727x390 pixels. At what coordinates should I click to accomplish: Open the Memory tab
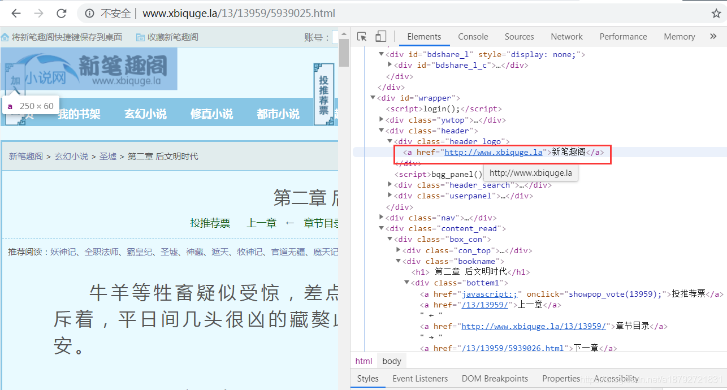click(679, 37)
